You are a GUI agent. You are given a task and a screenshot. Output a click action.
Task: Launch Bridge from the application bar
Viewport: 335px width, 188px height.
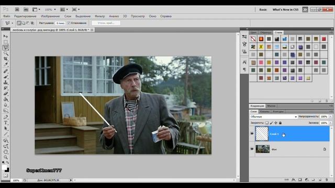[17, 9]
